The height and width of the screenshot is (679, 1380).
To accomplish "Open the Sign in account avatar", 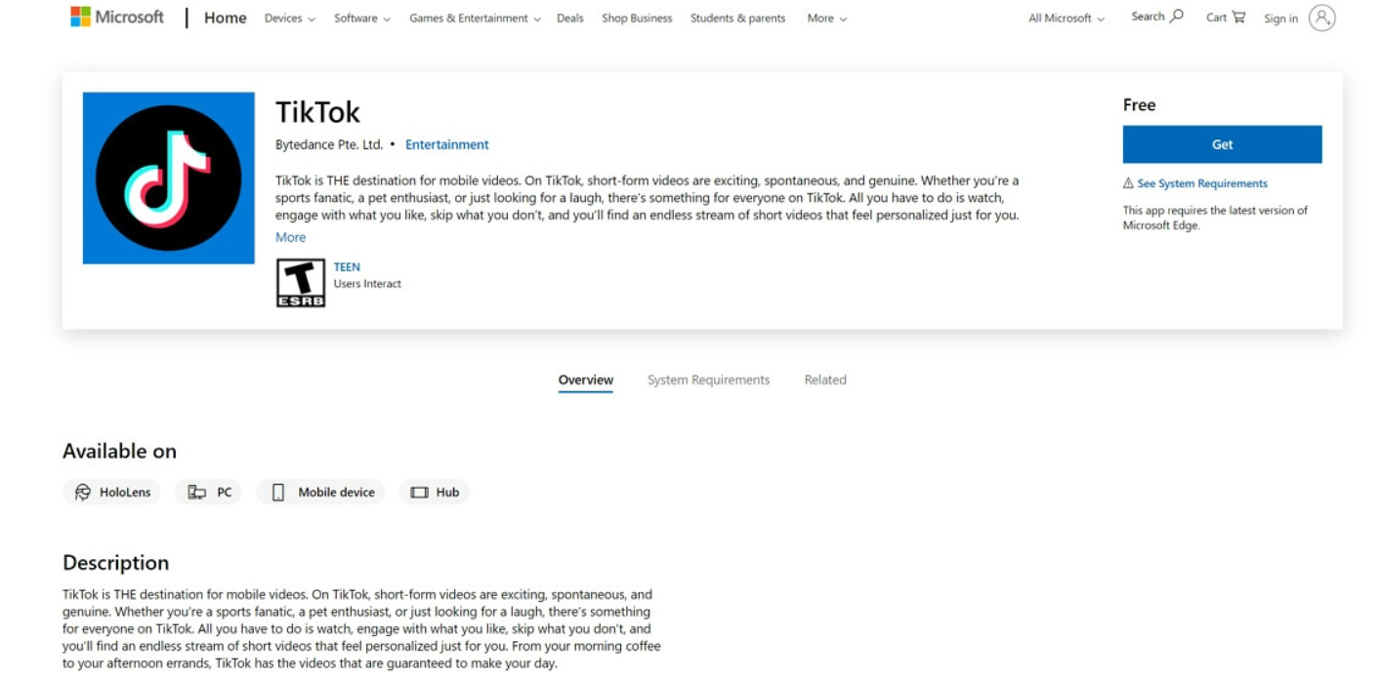I will pos(1321,18).
